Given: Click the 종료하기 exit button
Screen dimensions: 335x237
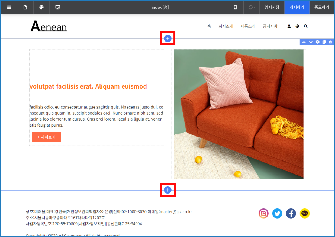Looking at the screenshot, I should 322,7.
